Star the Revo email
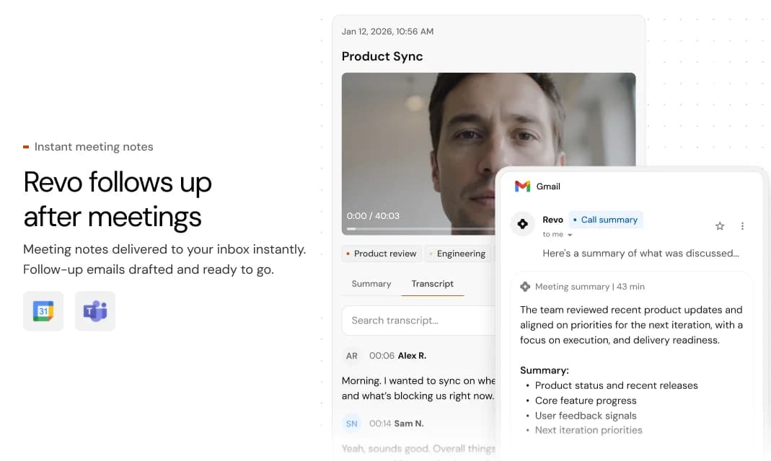Viewport: 771px width, 461px height. tap(719, 225)
